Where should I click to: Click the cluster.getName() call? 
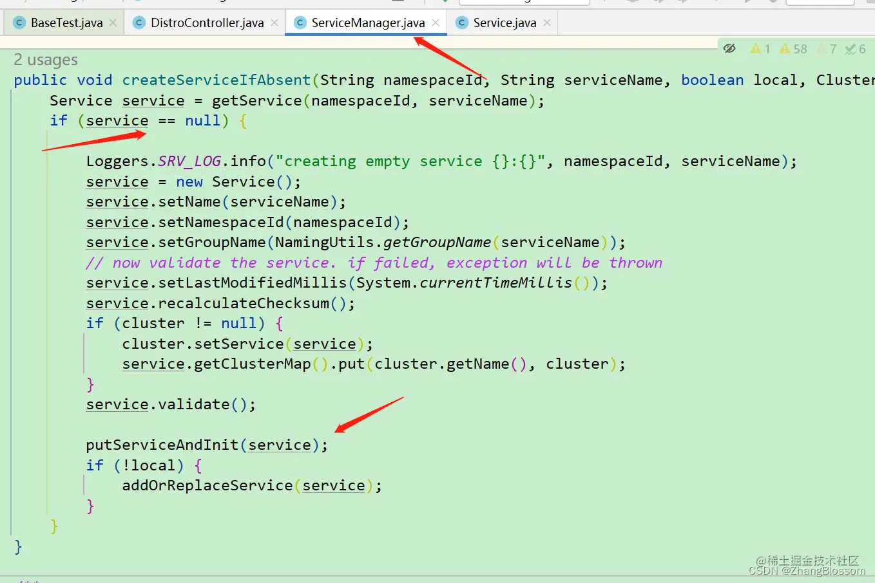451,364
